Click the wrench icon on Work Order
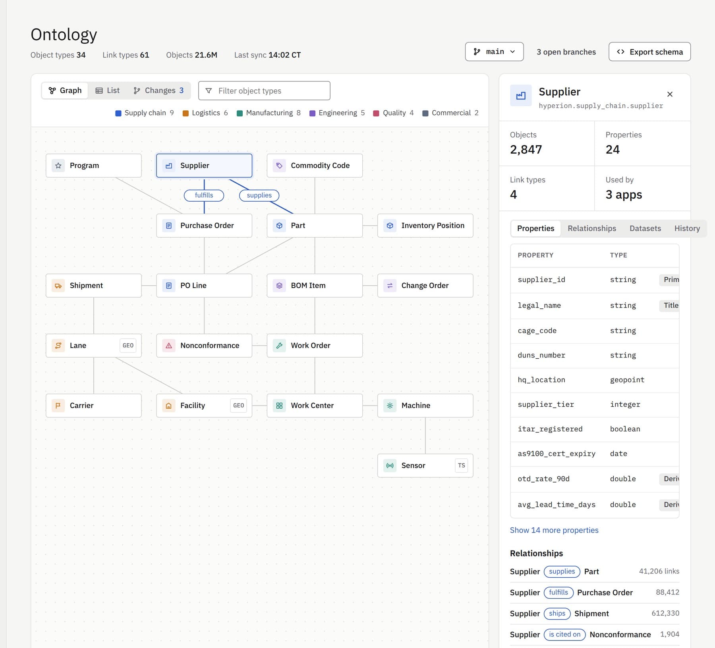 [279, 346]
